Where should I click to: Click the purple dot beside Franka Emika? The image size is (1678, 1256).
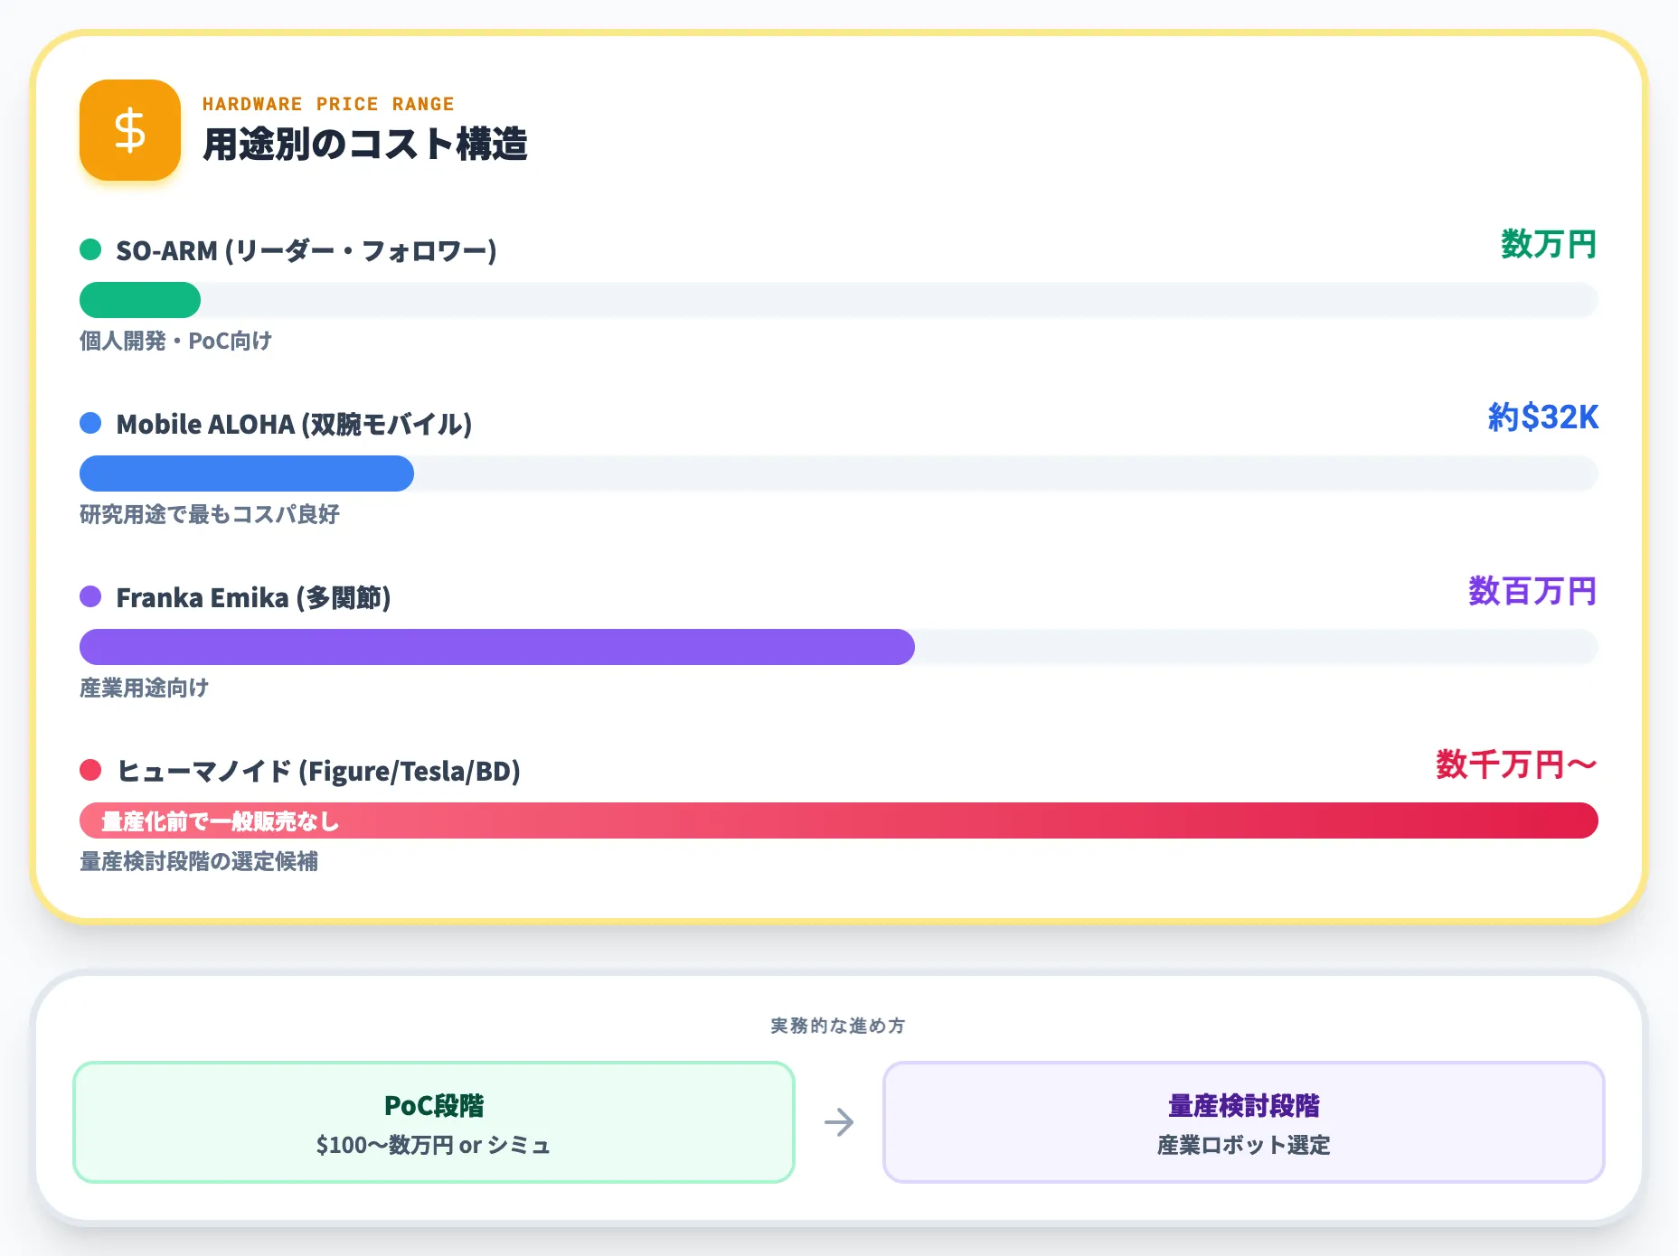point(90,596)
